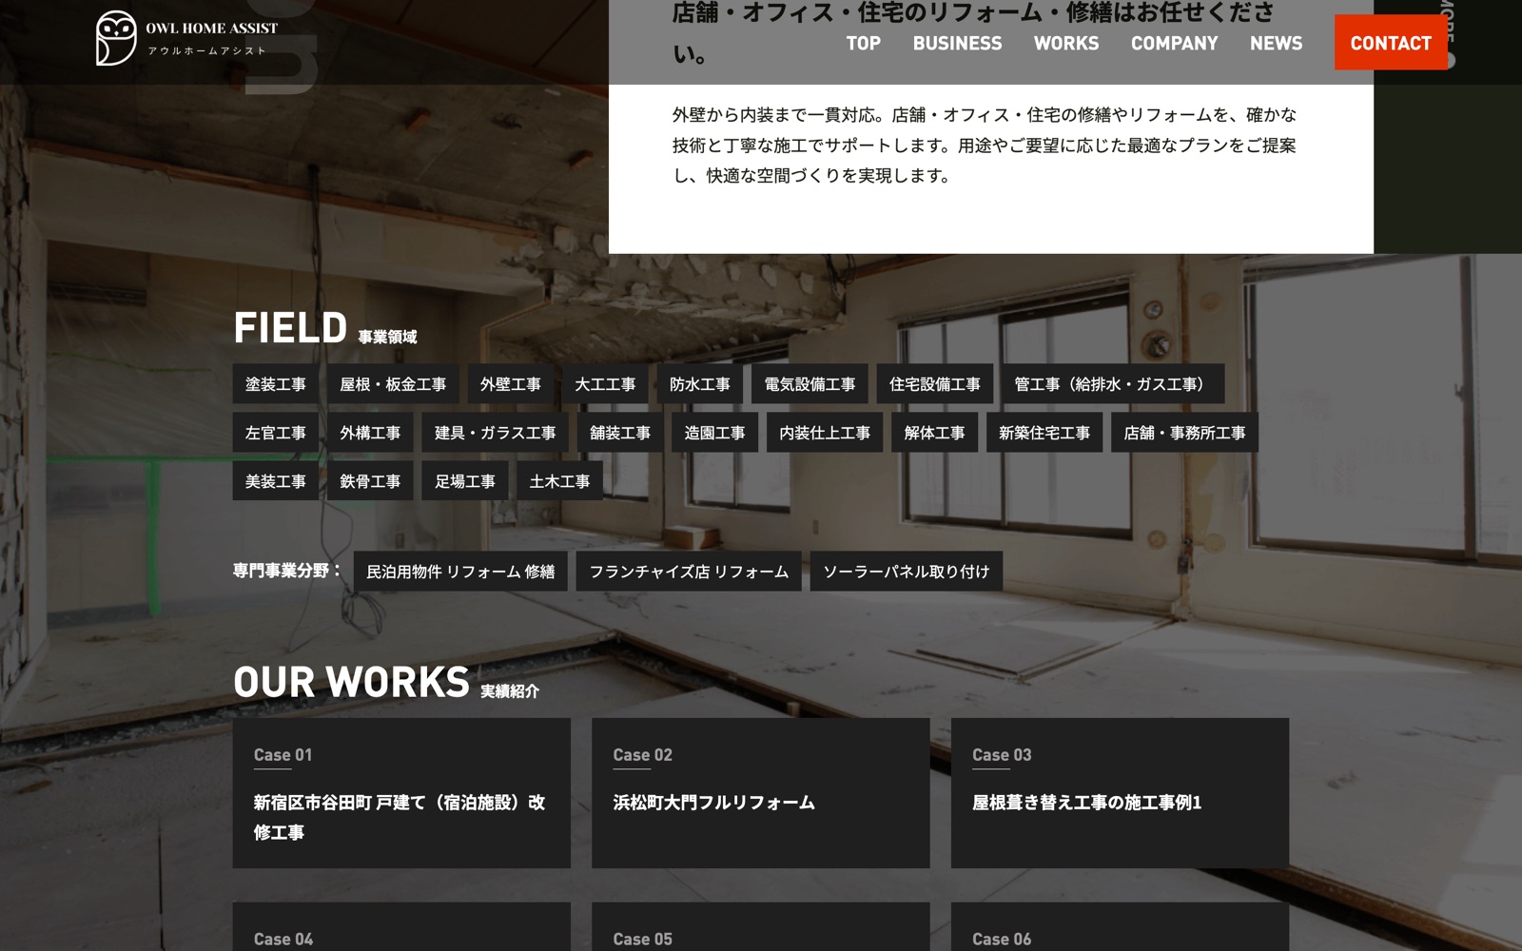Click the 土木工事 tag
The height and width of the screenshot is (951, 1522).
tap(560, 481)
